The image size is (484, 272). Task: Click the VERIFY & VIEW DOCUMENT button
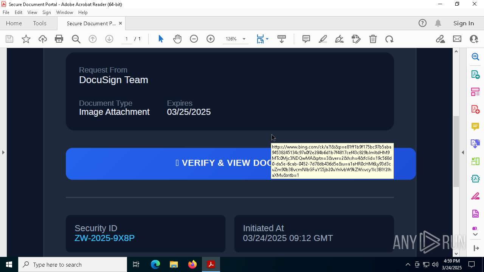click(x=241, y=164)
